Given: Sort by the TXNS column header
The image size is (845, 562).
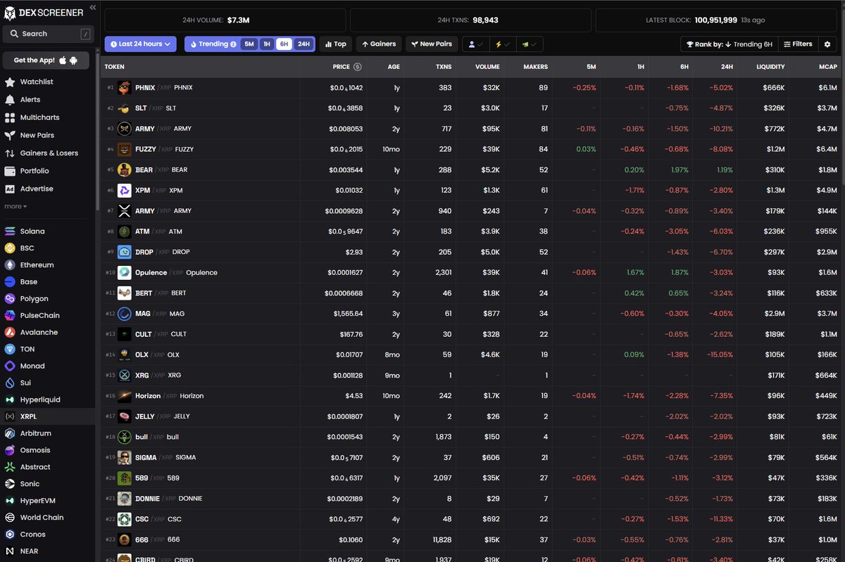Looking at the screenshot, I should 444,67.
